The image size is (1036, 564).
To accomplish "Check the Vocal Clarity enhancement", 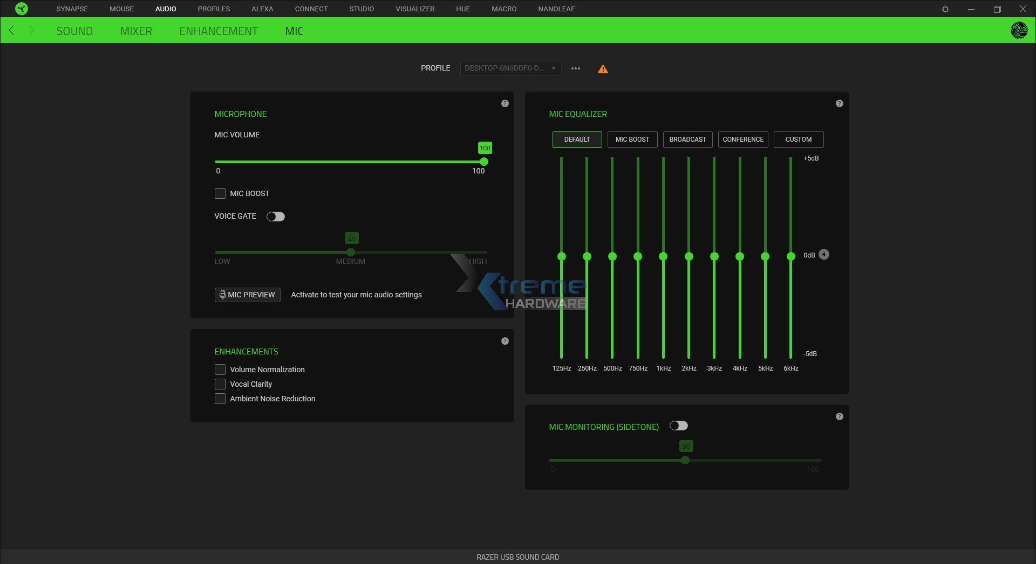I will [220, 384].
